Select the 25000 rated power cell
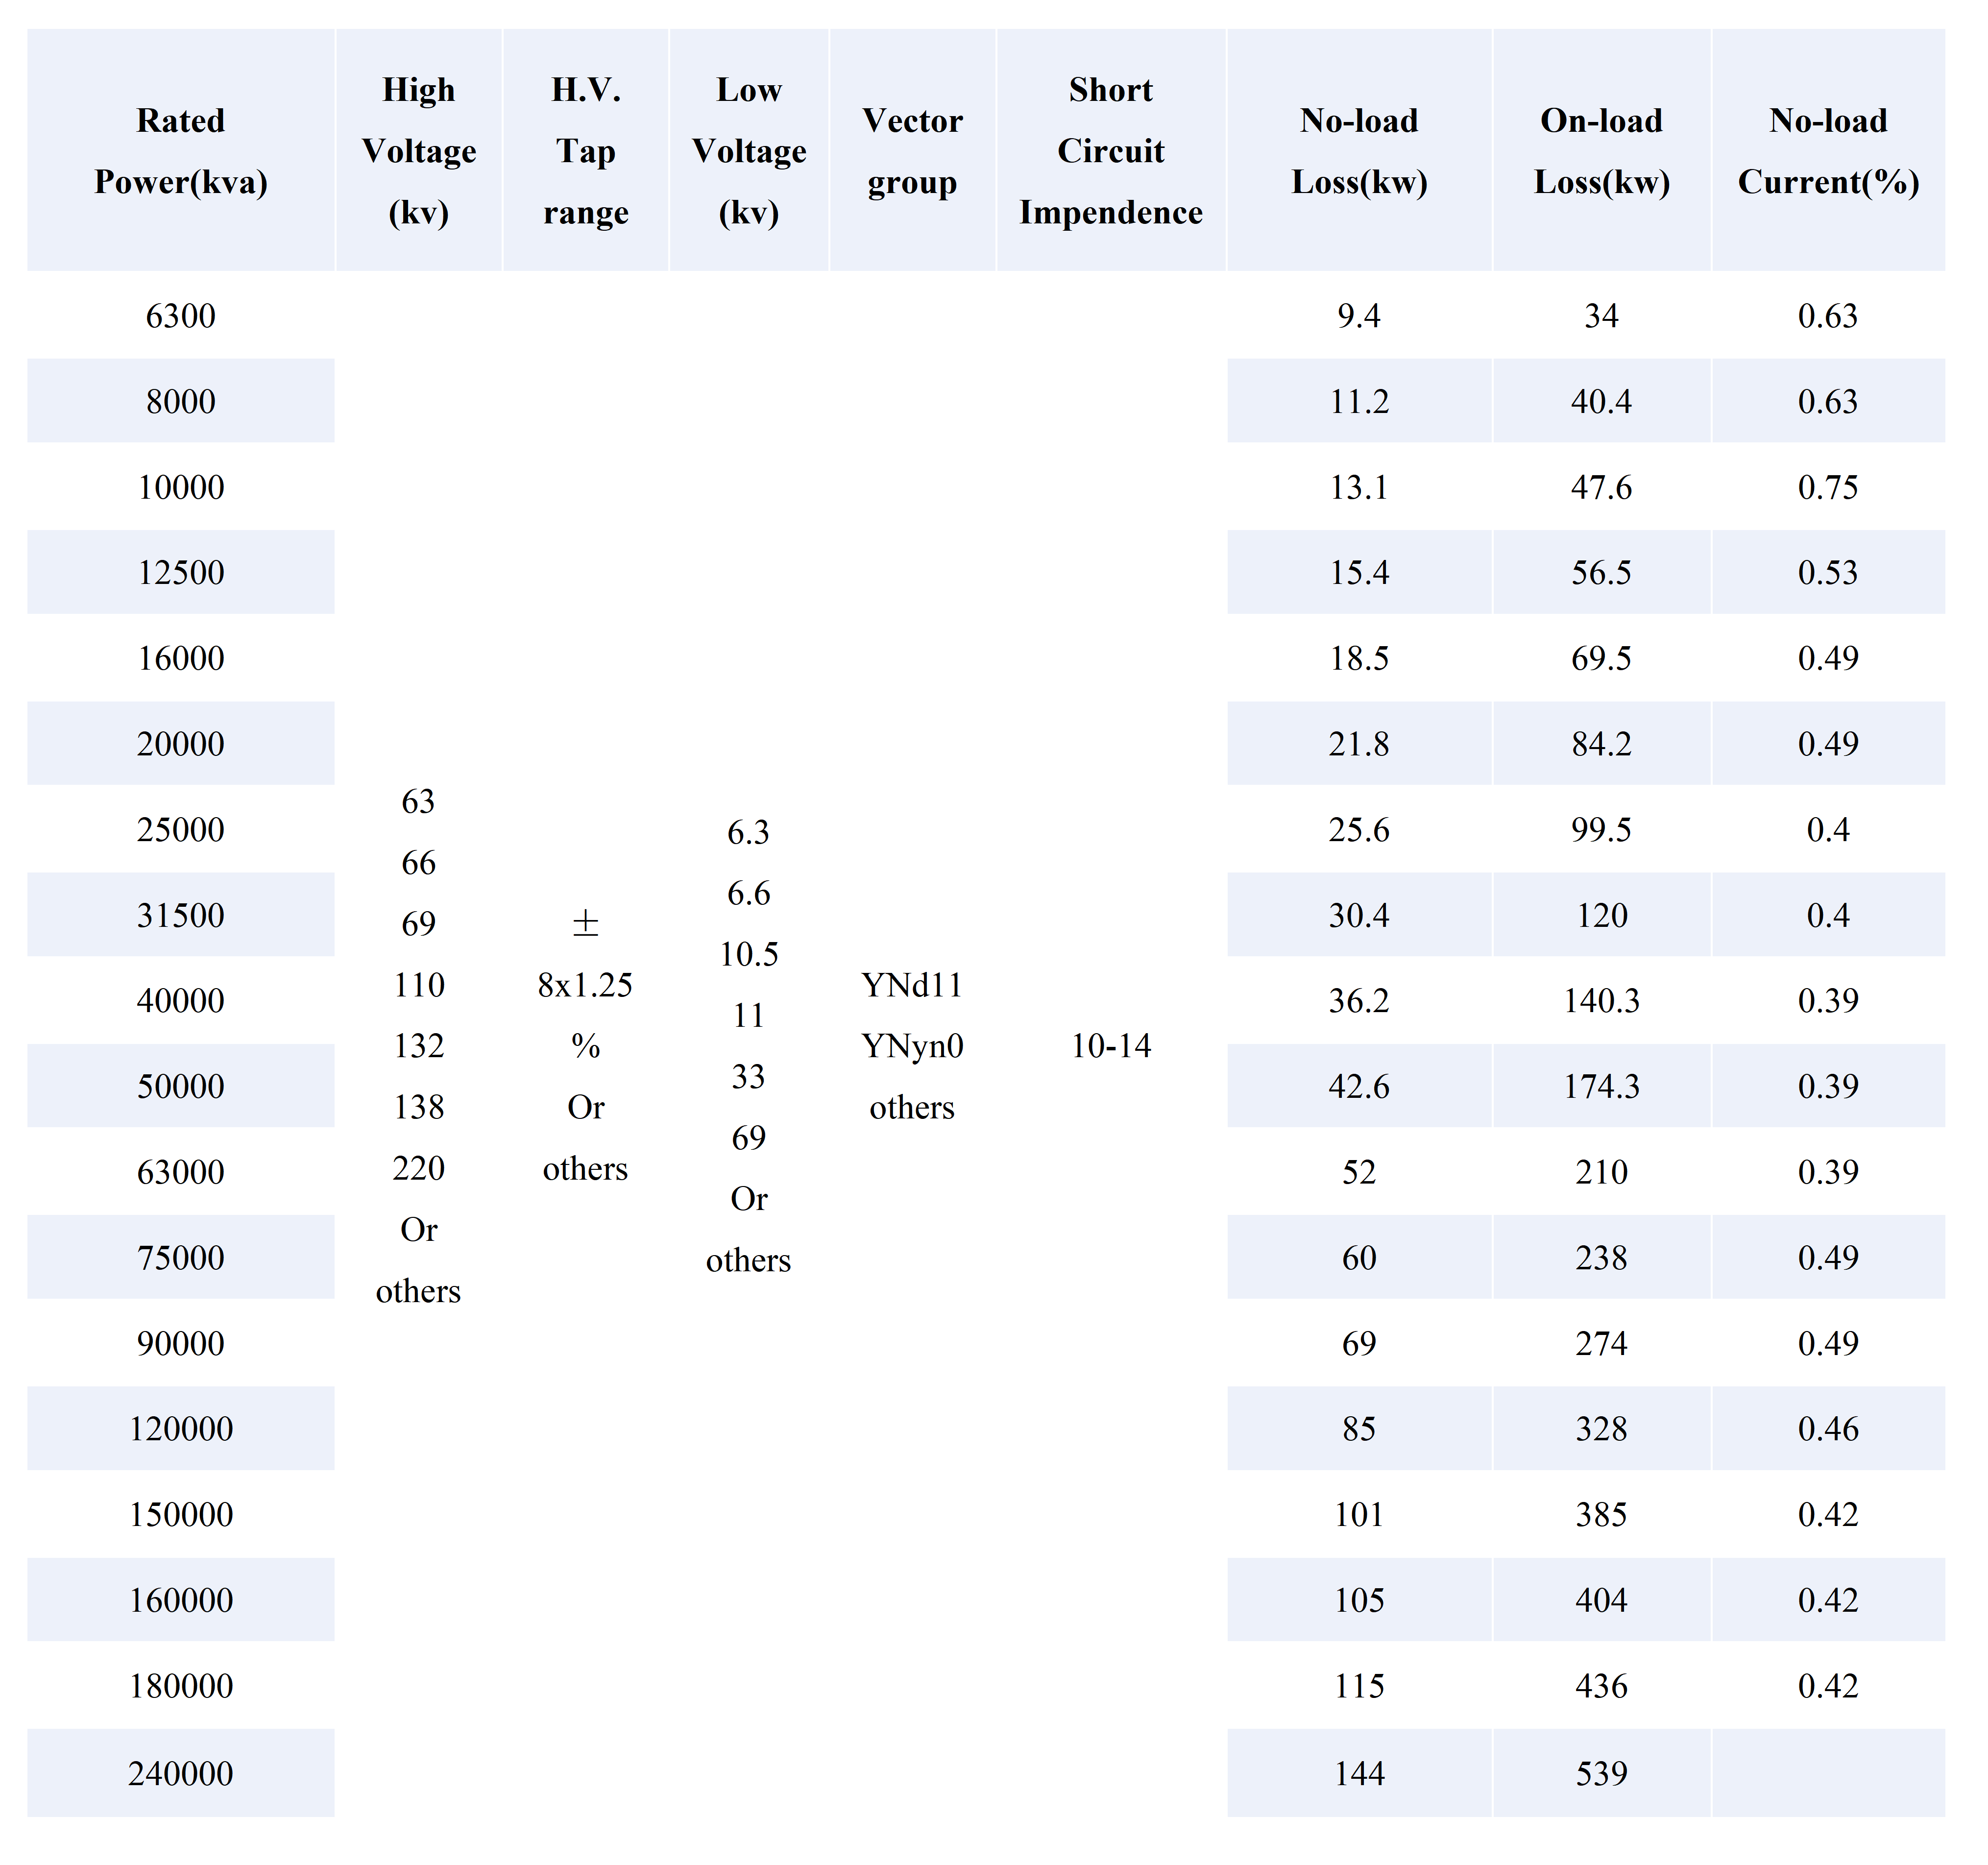The height and width of the screenshot is (1865, 1988). pyautogui.click(x=181, y=829)
